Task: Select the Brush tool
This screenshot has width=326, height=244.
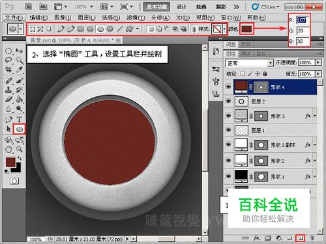Action: coord(19,81)
